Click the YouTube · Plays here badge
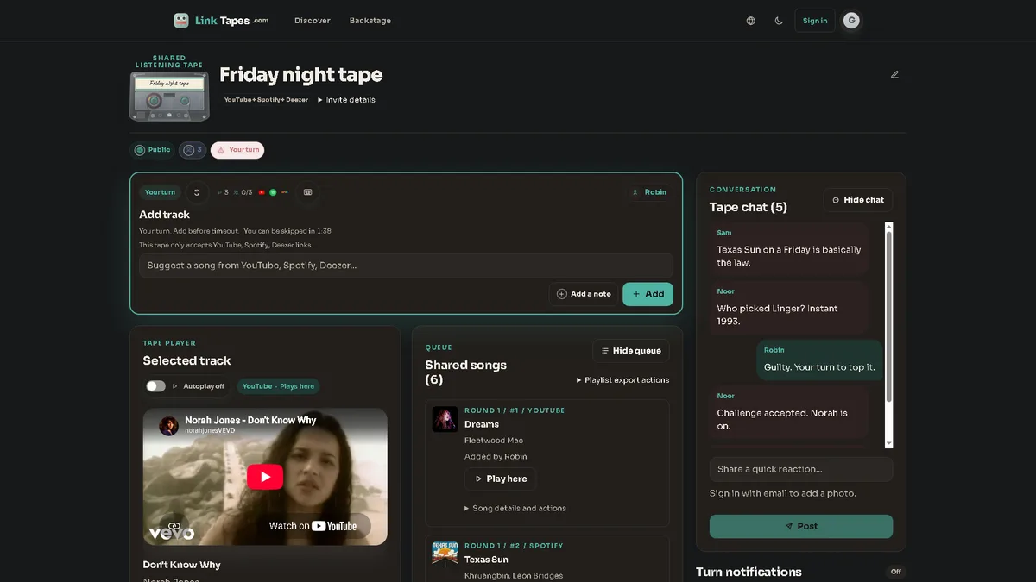This screenshot has height=582, width=1036. coord(278,386)
